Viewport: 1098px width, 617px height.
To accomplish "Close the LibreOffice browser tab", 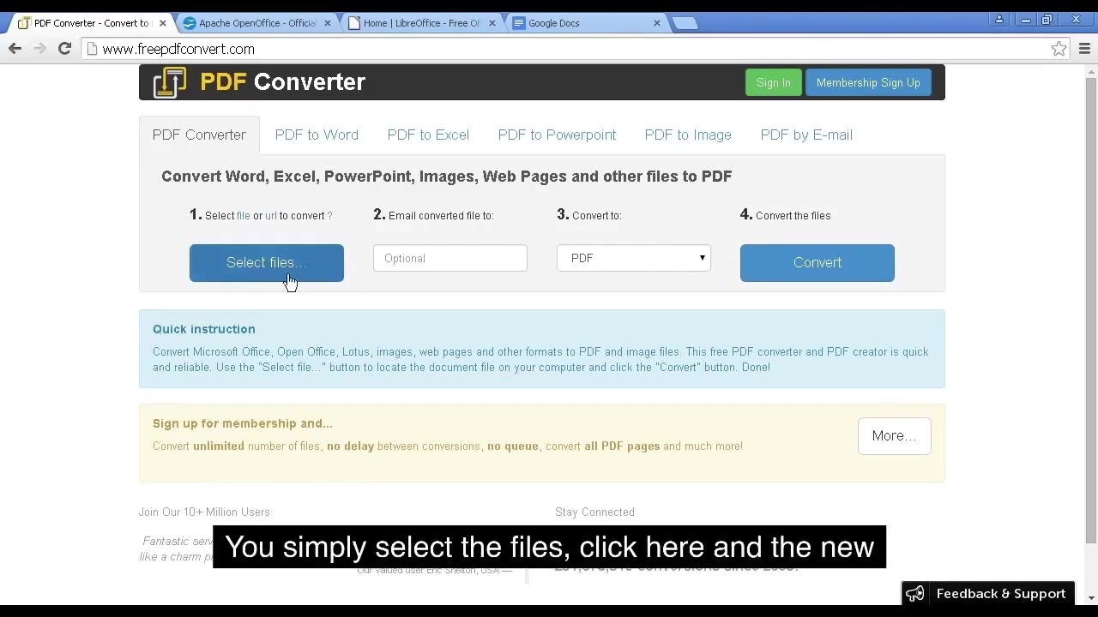I will point(492,23).
